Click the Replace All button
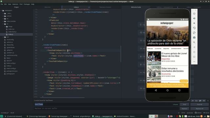Screen dimensions: 210x118 199,108
